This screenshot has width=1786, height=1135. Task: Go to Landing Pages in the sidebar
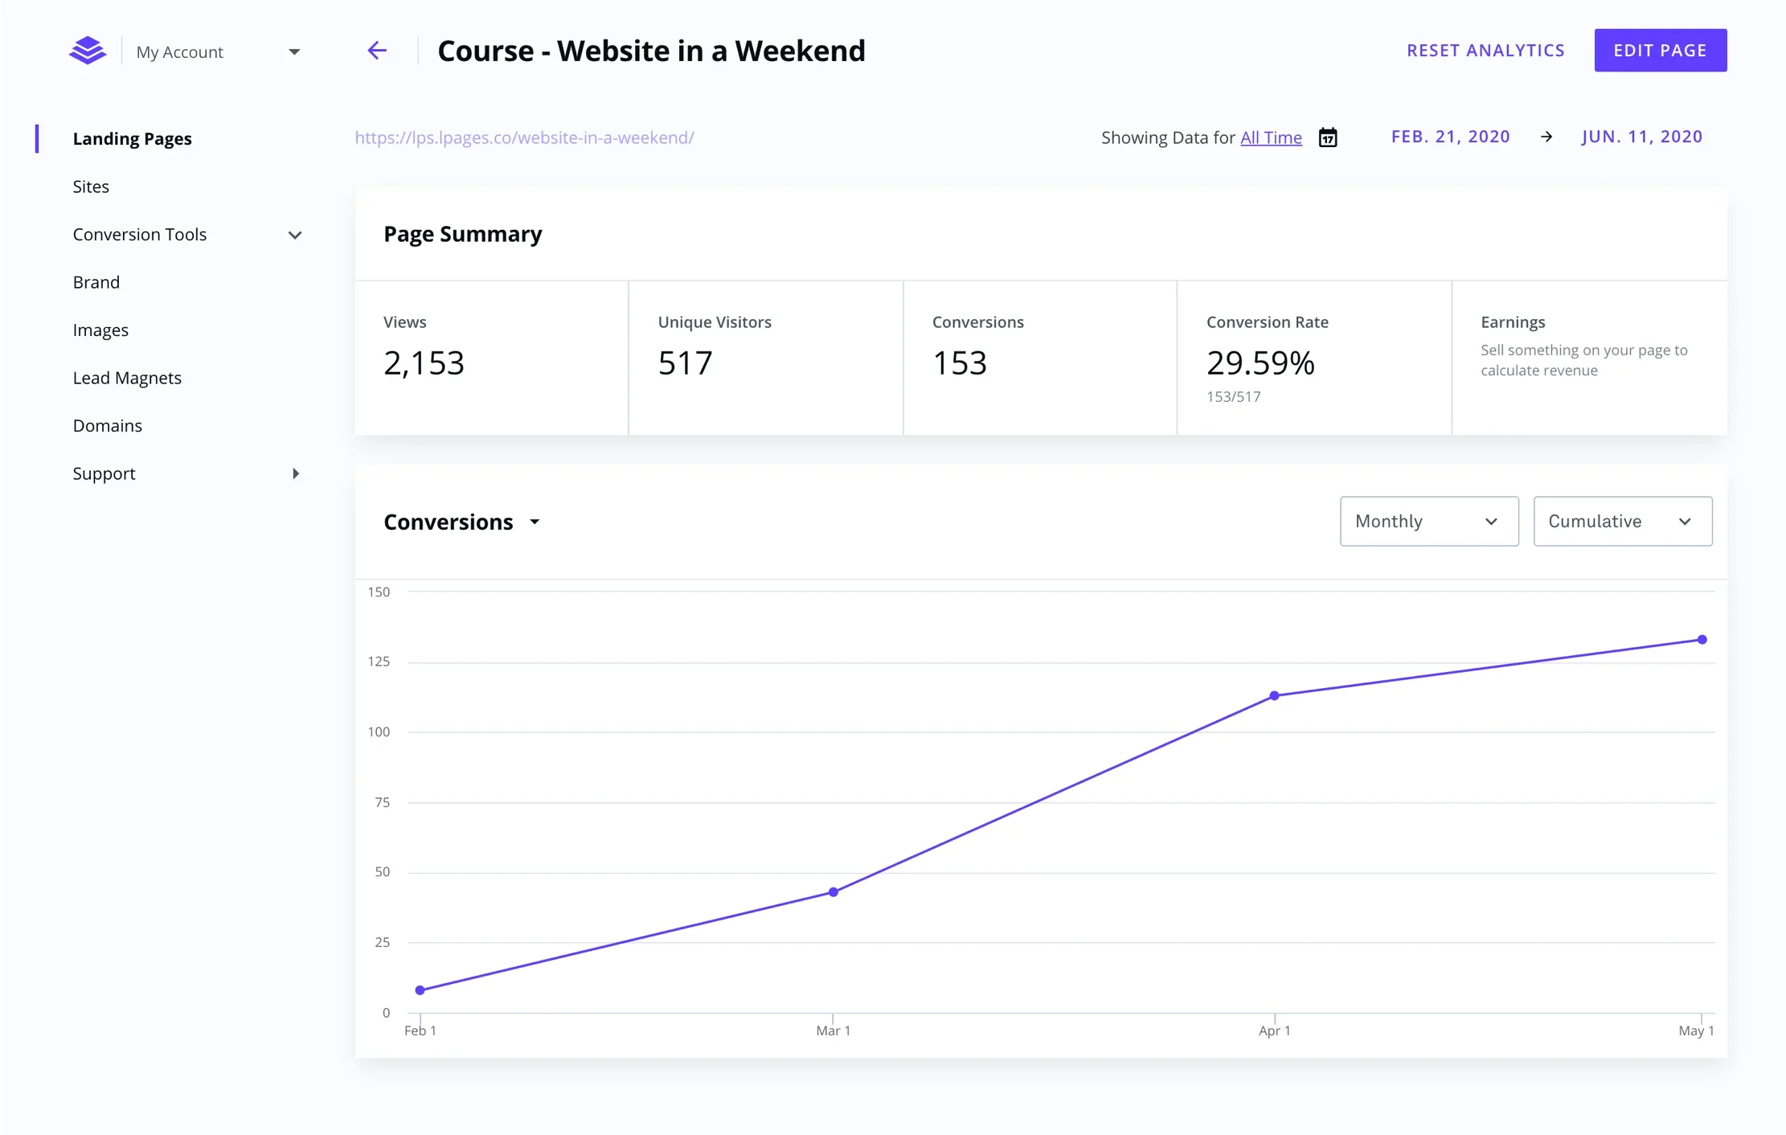click(132, 138)
